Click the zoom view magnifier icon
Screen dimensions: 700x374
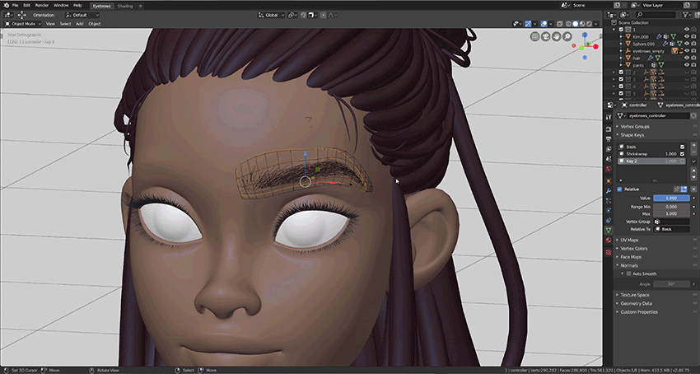coord(567,36)
